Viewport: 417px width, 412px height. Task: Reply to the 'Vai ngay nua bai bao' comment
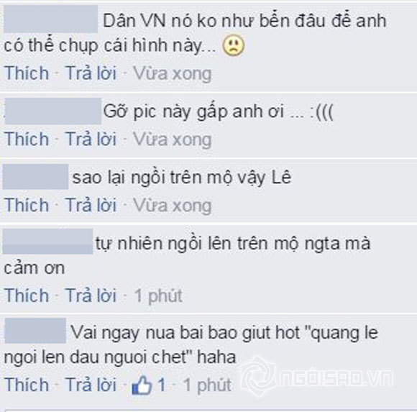point(91,385)
